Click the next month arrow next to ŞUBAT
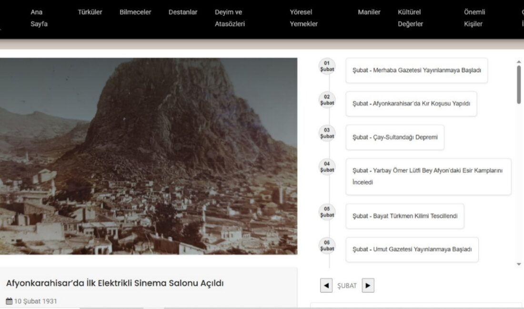This screenshot has width=524, height=309. [x=367, y=285]
